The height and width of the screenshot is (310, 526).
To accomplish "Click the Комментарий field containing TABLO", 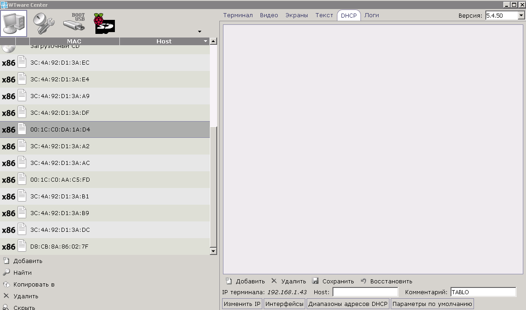I will pos(483,292).
